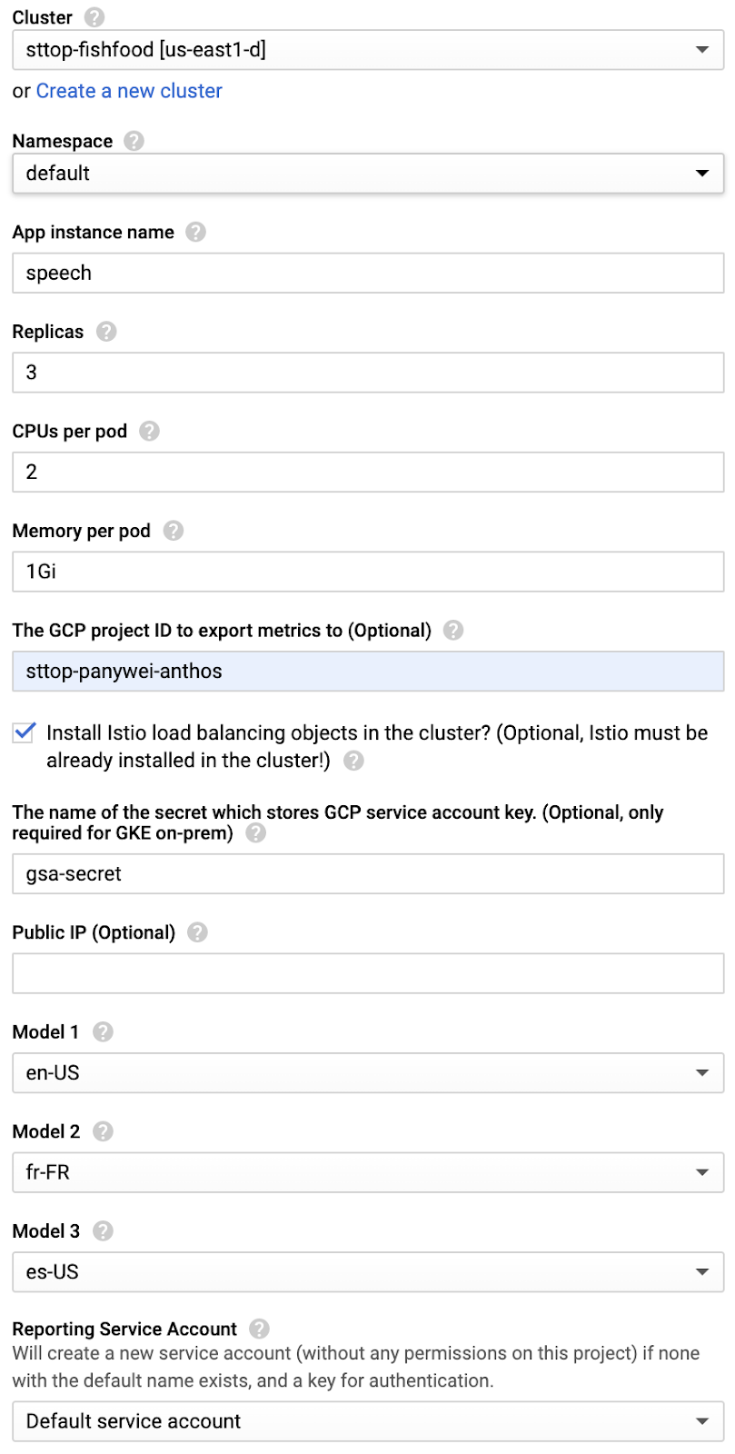Viewport: 735px width, 1454px height.
Task: Click help icon beside Namespace label
Action: click(134, 141)
